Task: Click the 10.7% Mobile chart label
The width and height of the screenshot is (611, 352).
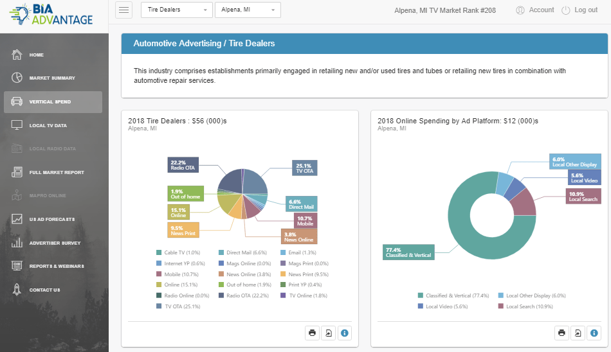Action: (x=305, y=221)
